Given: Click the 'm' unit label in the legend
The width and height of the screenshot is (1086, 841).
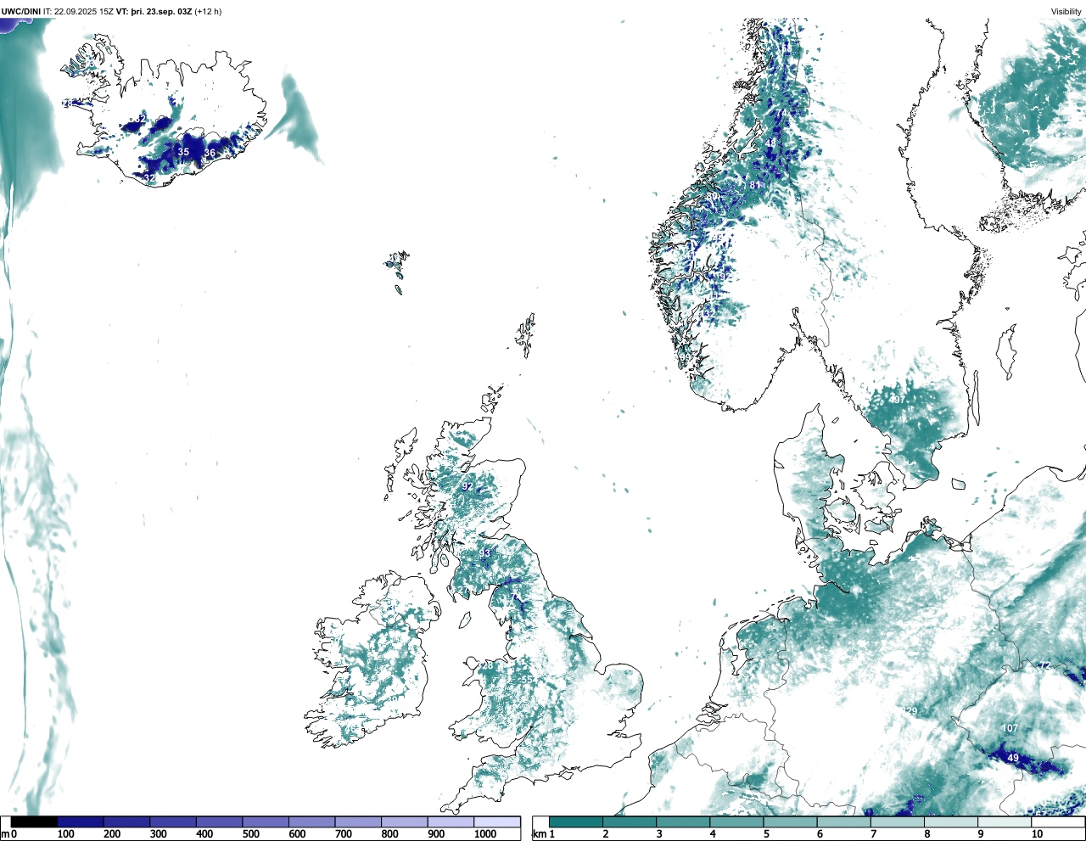Looking at the screenshot, I should pos(5,834).
